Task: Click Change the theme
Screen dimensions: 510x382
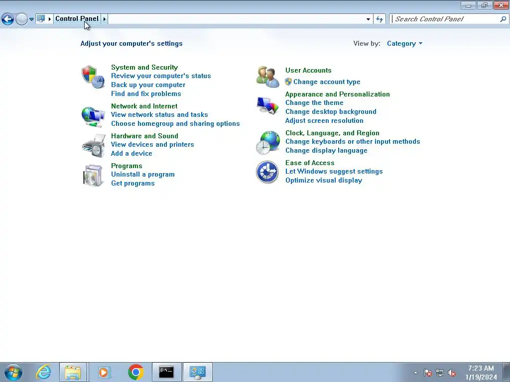Action: coord(315,102)
